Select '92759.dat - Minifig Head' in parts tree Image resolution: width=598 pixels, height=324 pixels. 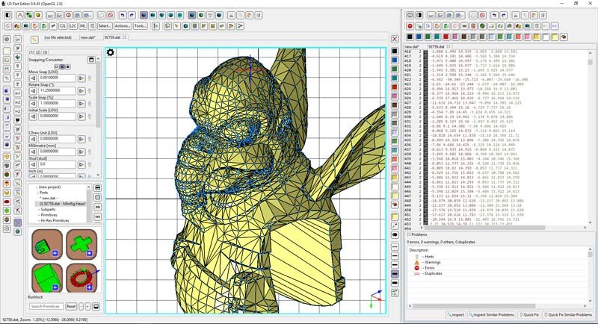(x=62, y=203)
